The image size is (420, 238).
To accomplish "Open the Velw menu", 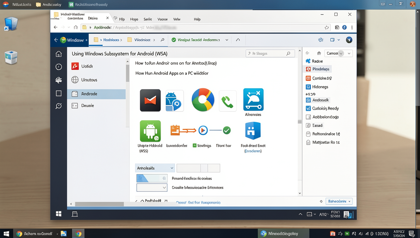I will tap(177, 19).
